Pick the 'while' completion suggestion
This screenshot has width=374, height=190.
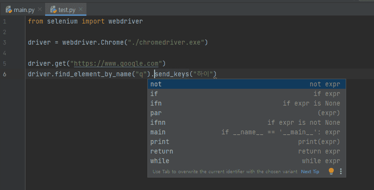247,161
